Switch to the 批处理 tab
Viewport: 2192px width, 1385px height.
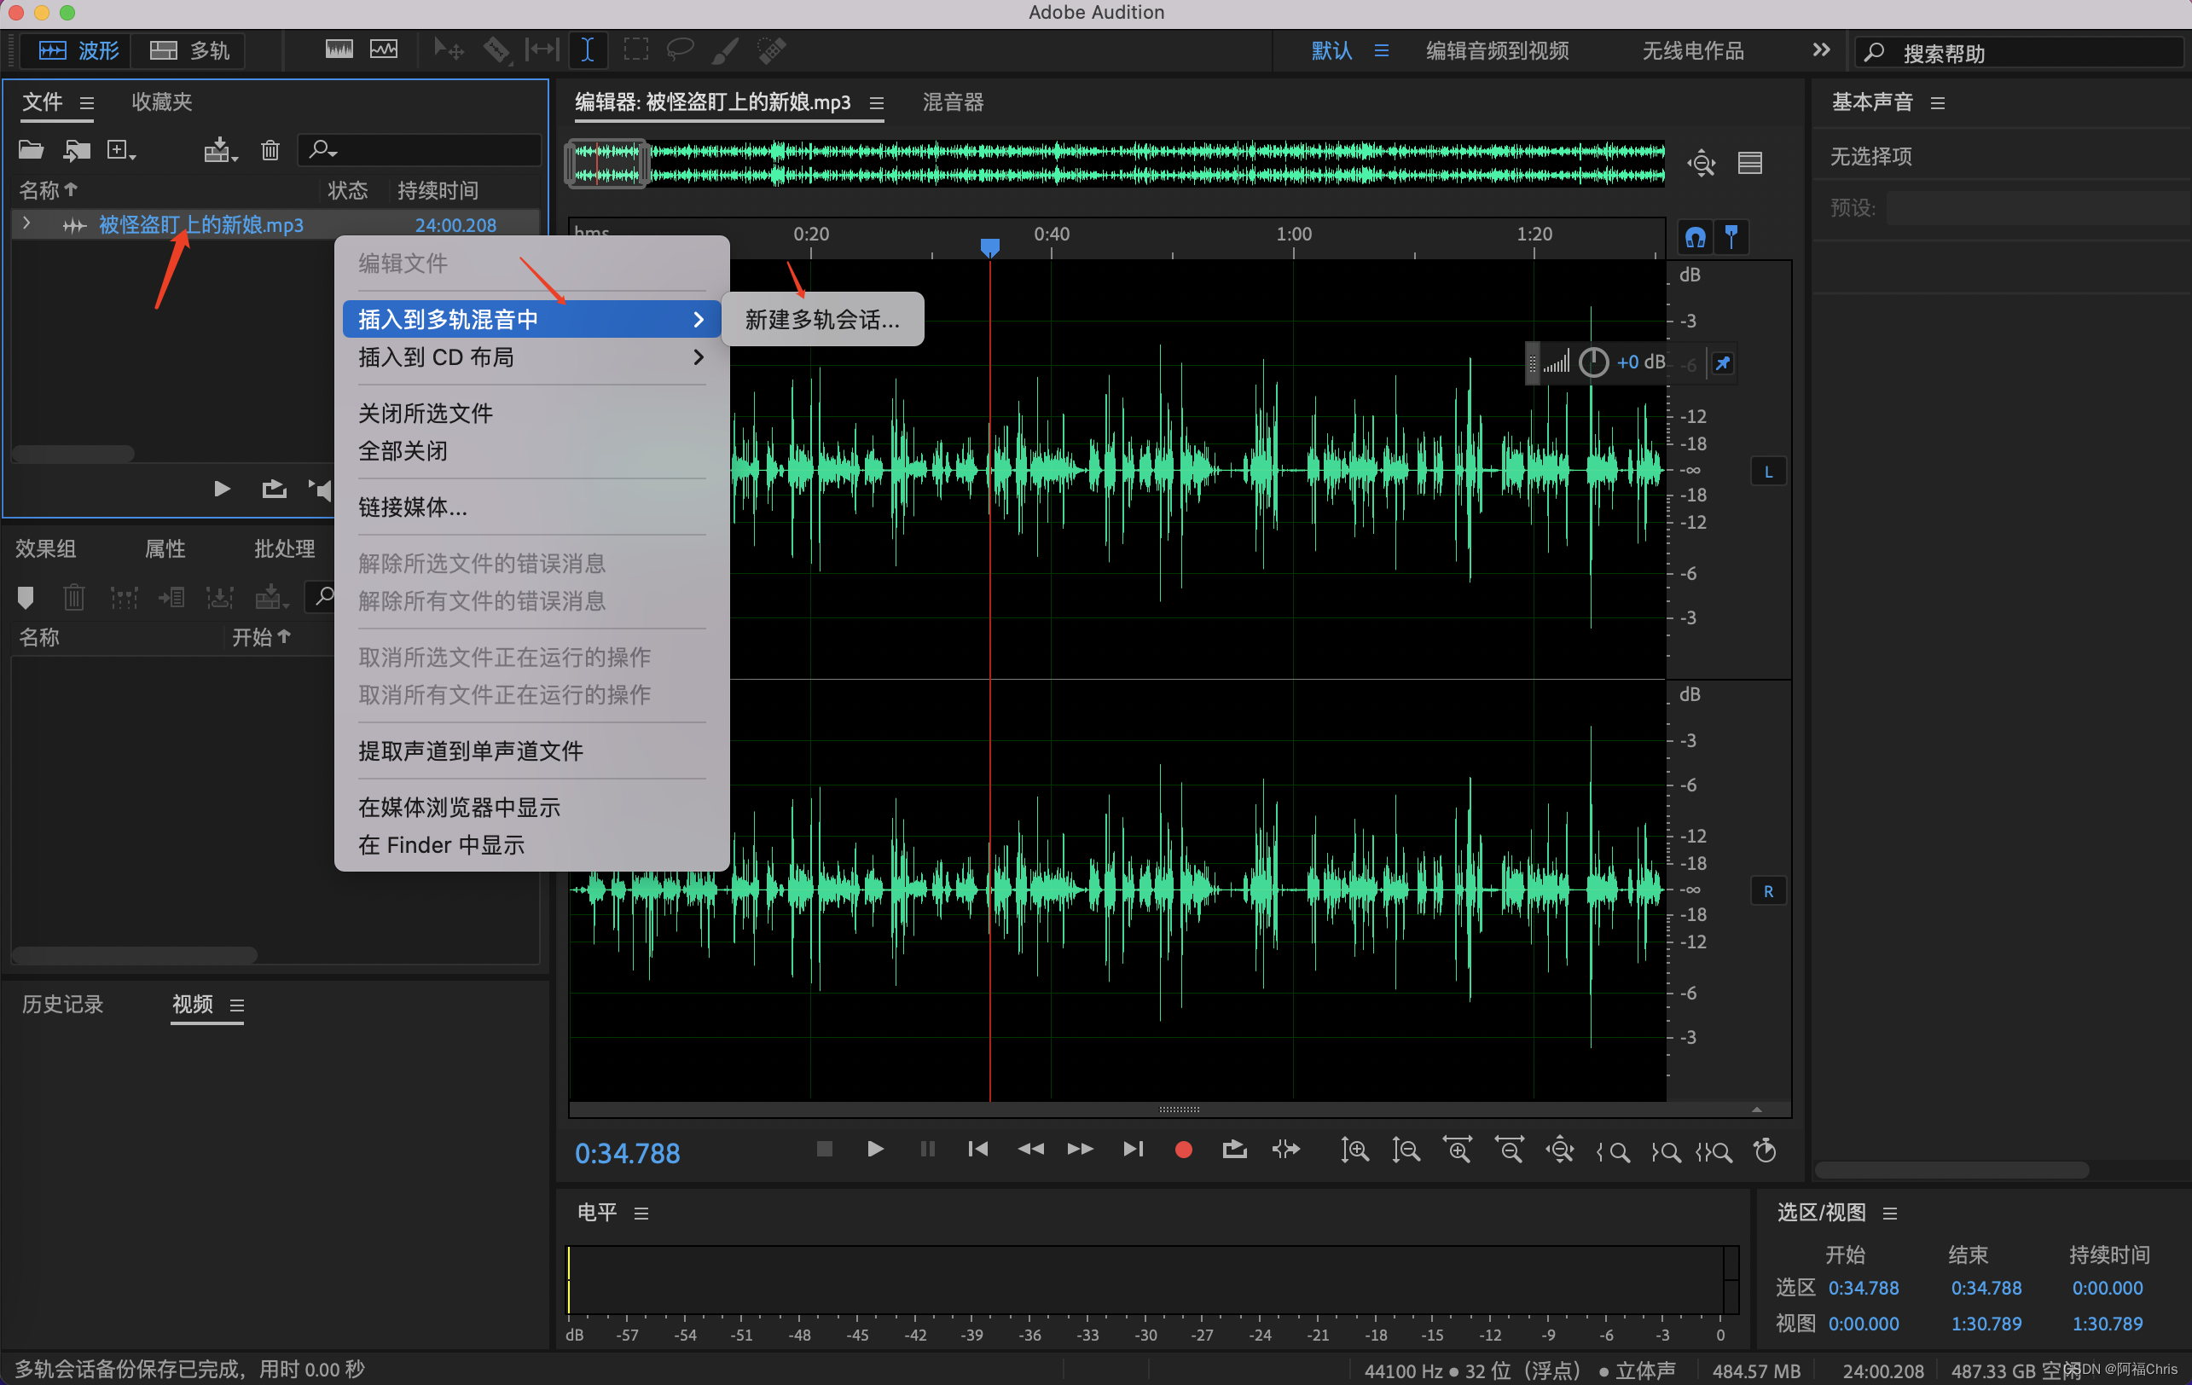[x=284, y=548]
